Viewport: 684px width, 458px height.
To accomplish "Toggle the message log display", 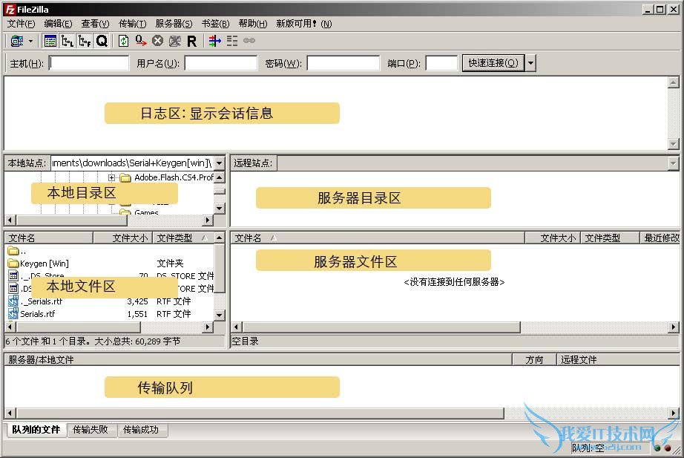I will point(50,41).
